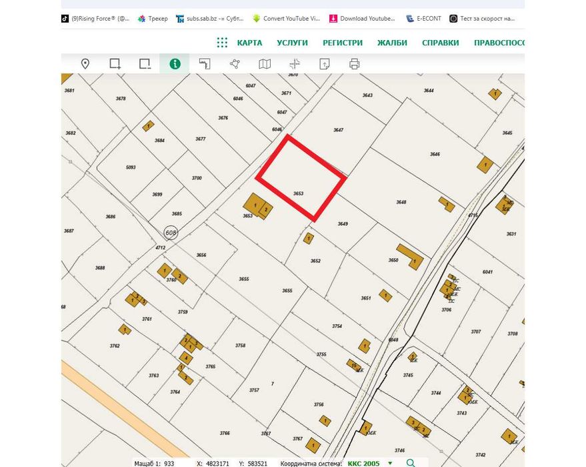
Task: Activate the zoom-in rectangle tool
Action: click(115, 64)
